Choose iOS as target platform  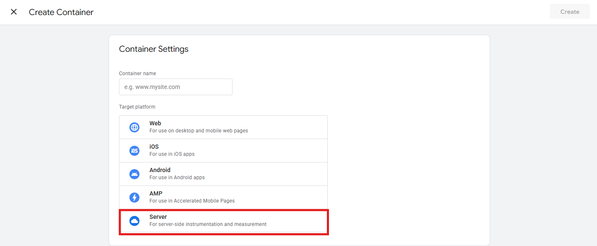coord(223,151)
